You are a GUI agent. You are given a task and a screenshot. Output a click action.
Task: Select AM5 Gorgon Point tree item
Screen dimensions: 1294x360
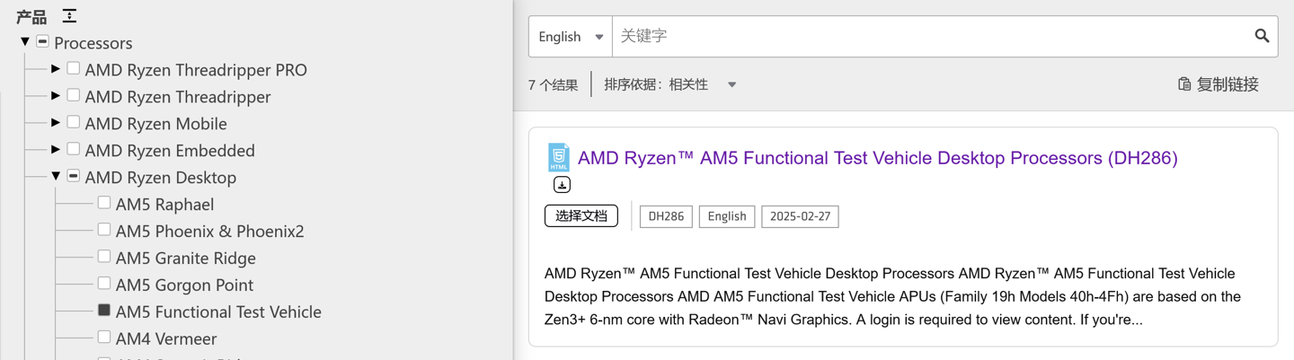point(184,285)
